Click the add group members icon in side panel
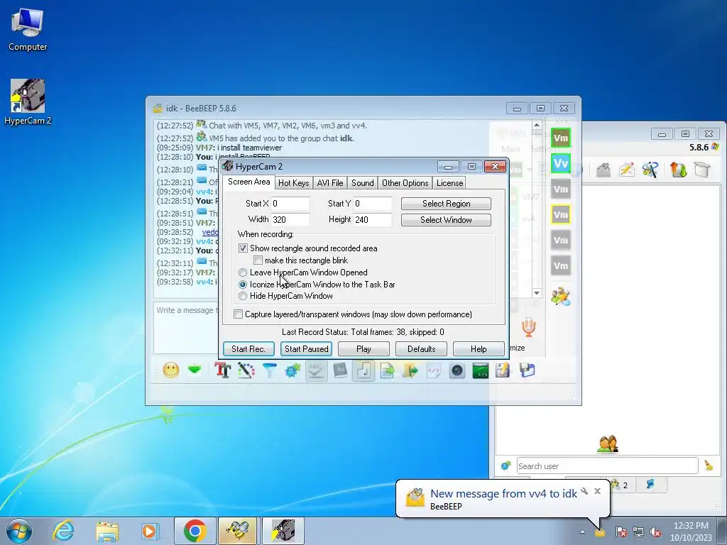 coord(561,297)
